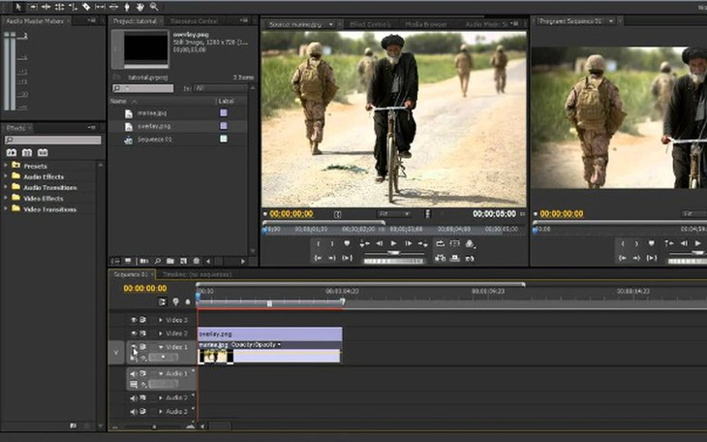Mute Audio 3 track speaker toggle
This screenshot has height=442, width=707.
(x=134, y=412)
